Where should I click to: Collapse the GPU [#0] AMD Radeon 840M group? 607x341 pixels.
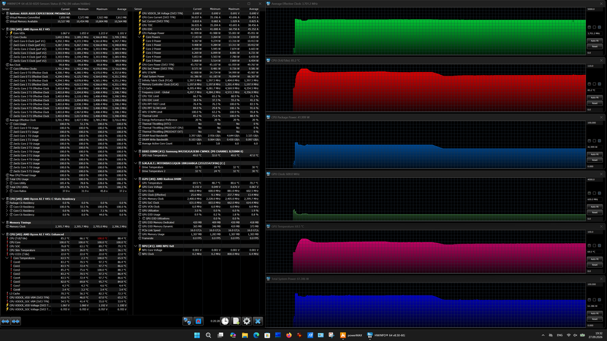(136, 179)
